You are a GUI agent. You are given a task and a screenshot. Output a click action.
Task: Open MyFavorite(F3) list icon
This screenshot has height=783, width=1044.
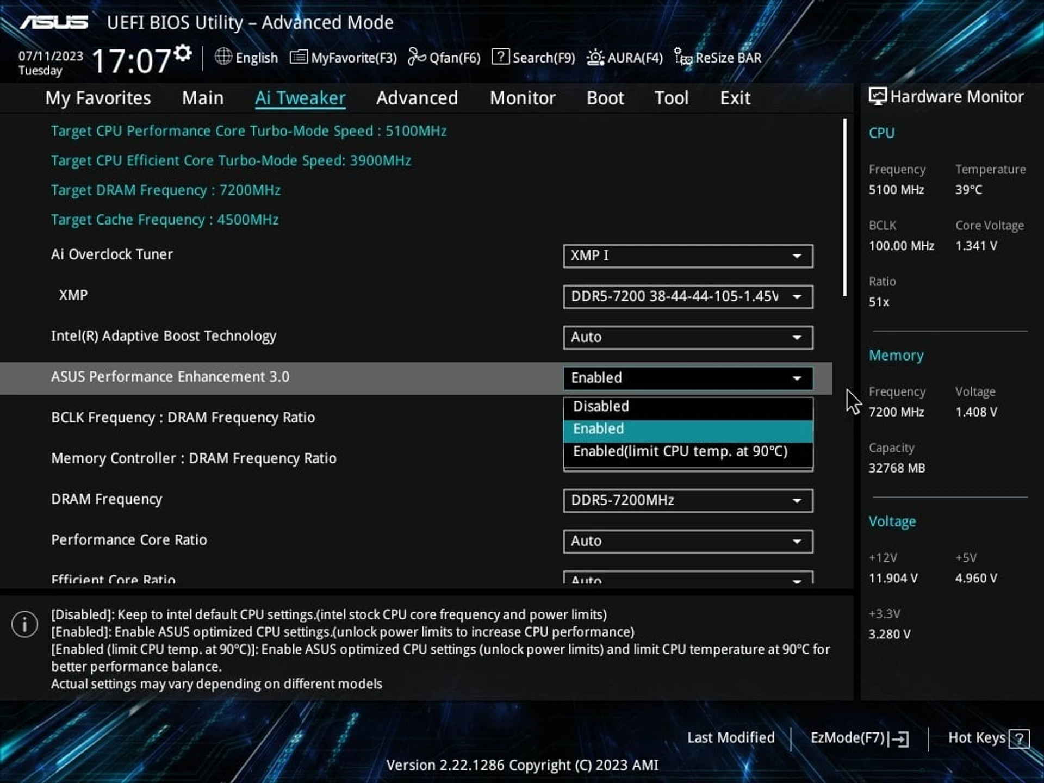(299, 57)
